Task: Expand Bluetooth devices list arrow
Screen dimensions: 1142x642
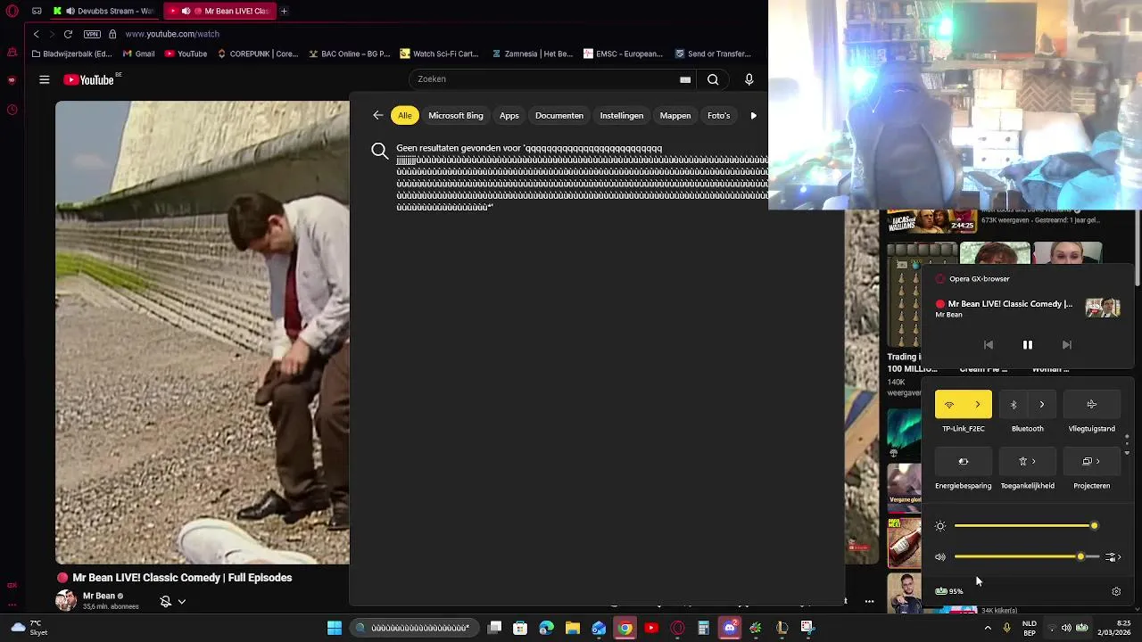Action: pyautogui.click(x=1041, y=405)
